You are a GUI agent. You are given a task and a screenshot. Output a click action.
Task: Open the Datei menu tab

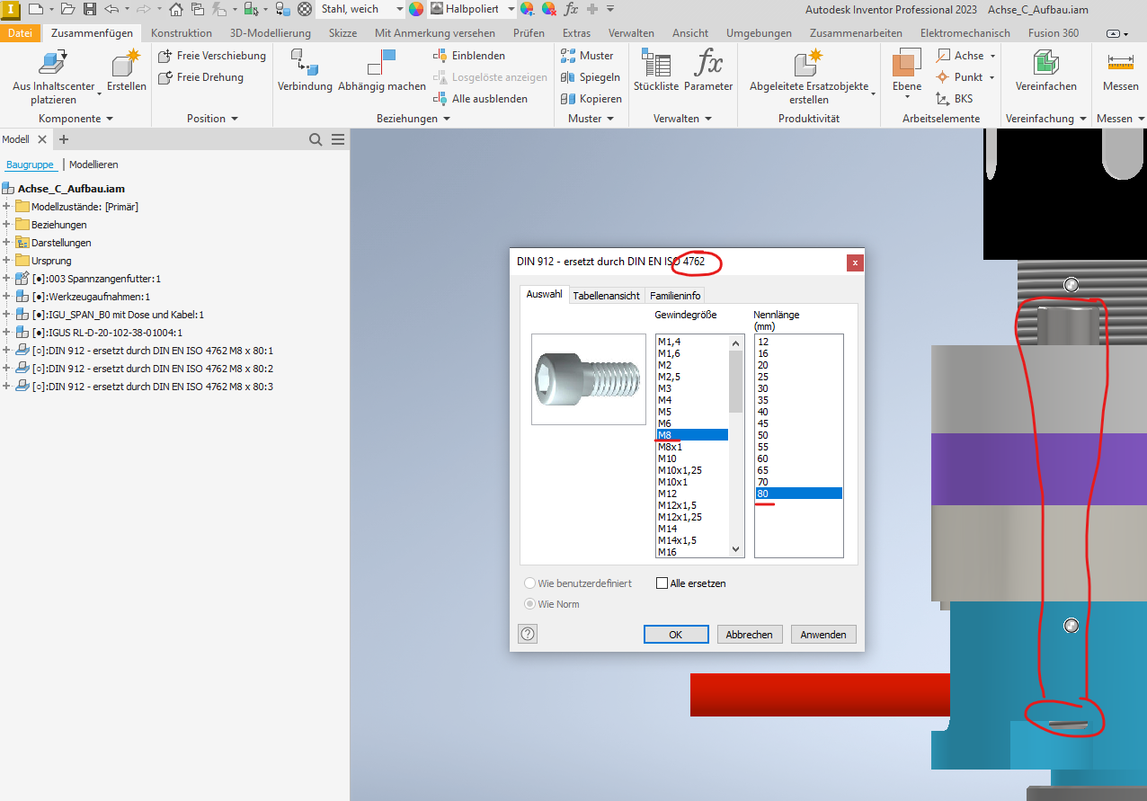pyautogui.click(x=20, y=33)
